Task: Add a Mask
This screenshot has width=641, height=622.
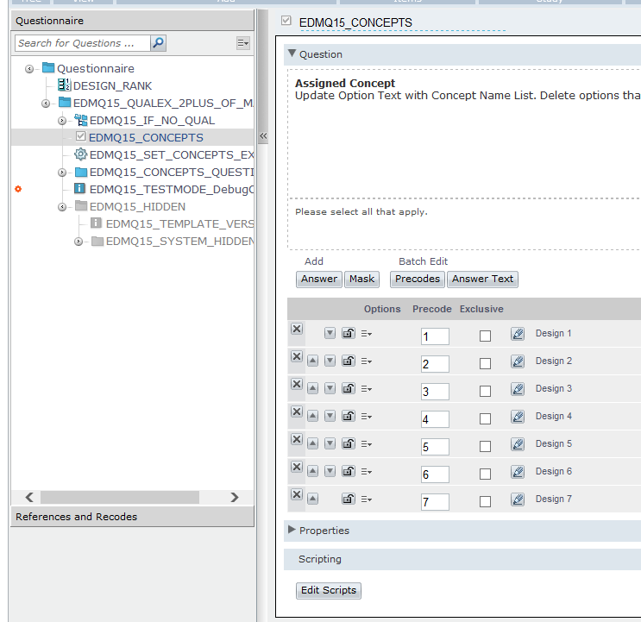Action: tap(361, 280)
